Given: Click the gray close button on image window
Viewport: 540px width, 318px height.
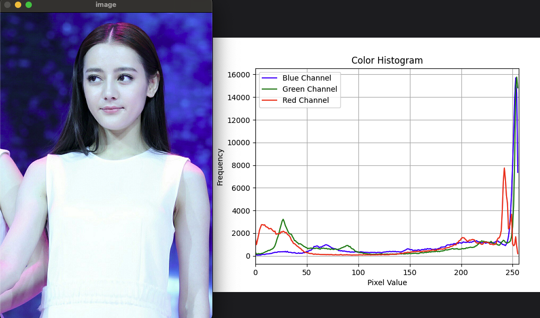Looking at the screenshot, I should (x=7, y=5).
